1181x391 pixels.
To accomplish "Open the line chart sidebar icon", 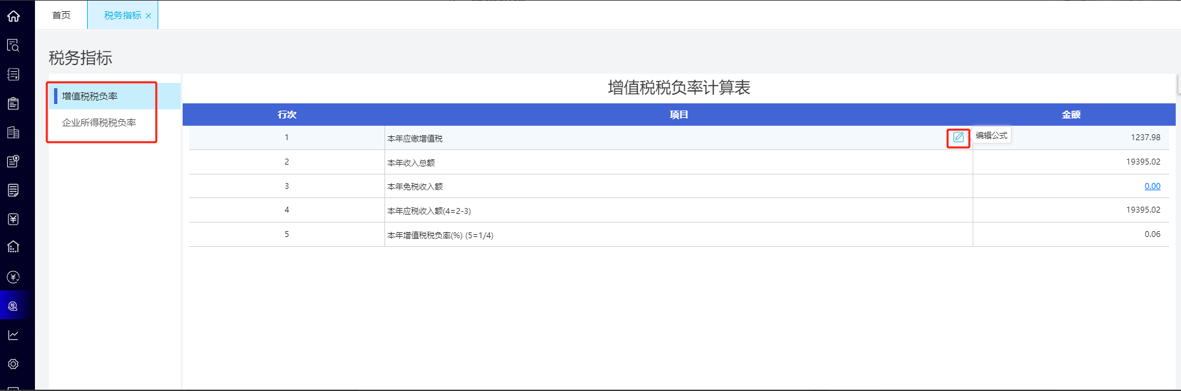I will 13,335.
